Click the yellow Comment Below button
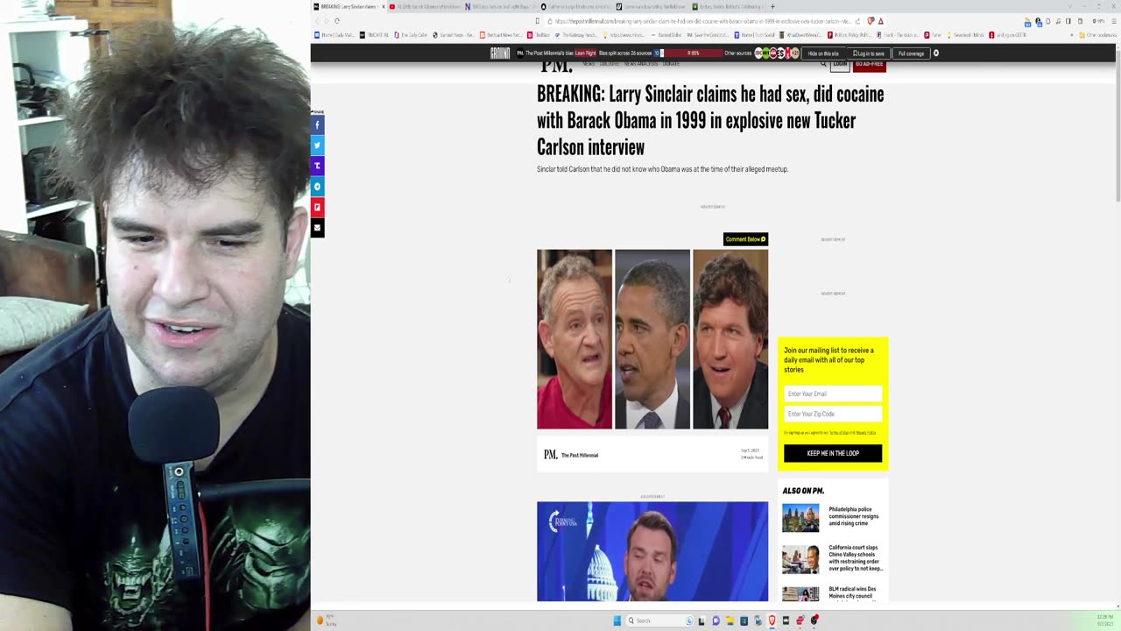Image resolution: width=1121 pixels, height=631 pixels. click(x=745, y=239)
